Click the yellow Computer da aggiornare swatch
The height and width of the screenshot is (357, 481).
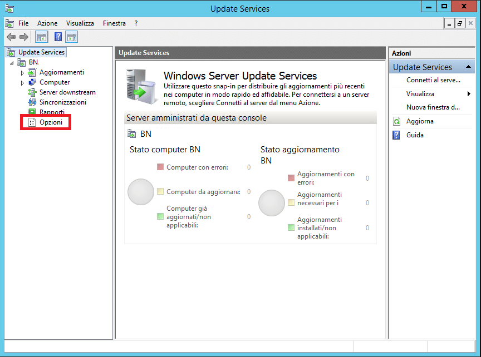[x=160, y=191]
